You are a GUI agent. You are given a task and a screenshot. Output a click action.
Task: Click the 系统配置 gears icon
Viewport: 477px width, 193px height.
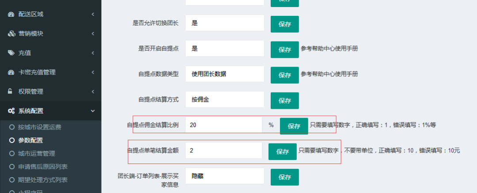pyautogui.click(x=11, y=111)
